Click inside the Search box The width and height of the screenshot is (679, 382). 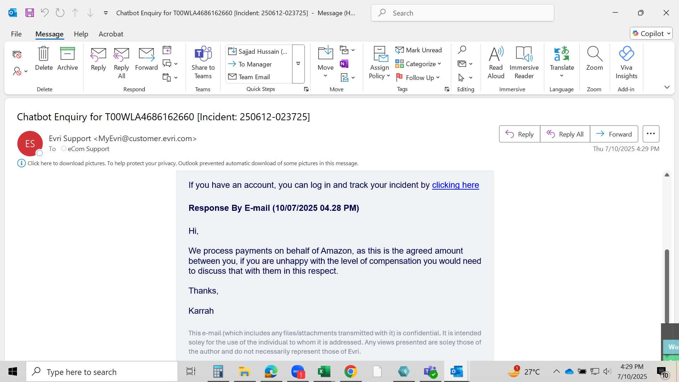(462, 13)
